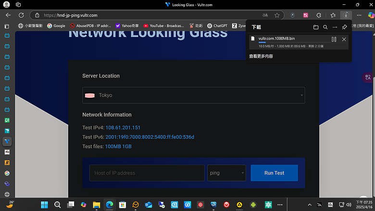Click the downloads toolbar button
Viewport: 375px width, 211px height.
tap(346, 15)
